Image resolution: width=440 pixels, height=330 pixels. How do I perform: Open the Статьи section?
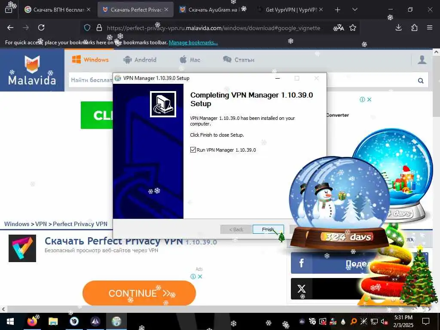(x=238, y=60)
